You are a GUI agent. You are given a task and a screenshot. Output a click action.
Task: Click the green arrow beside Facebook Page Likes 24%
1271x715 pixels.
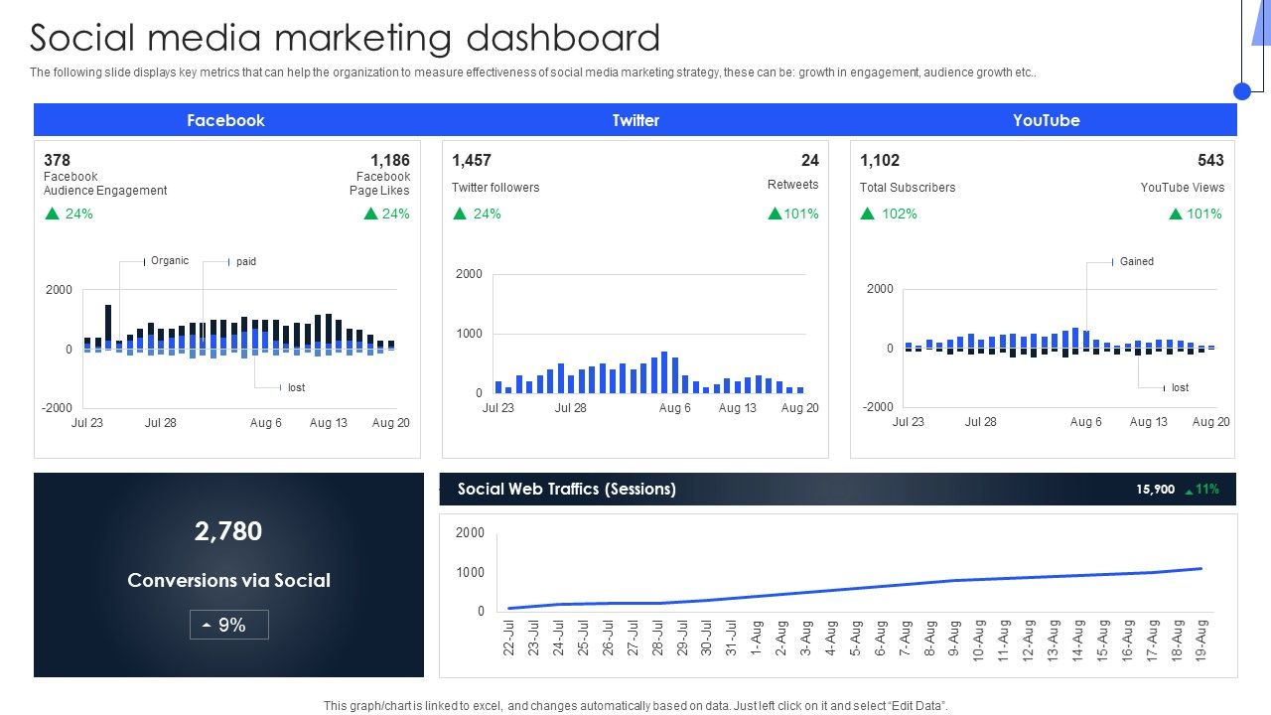pyautogui.click(x=370, y=214)
